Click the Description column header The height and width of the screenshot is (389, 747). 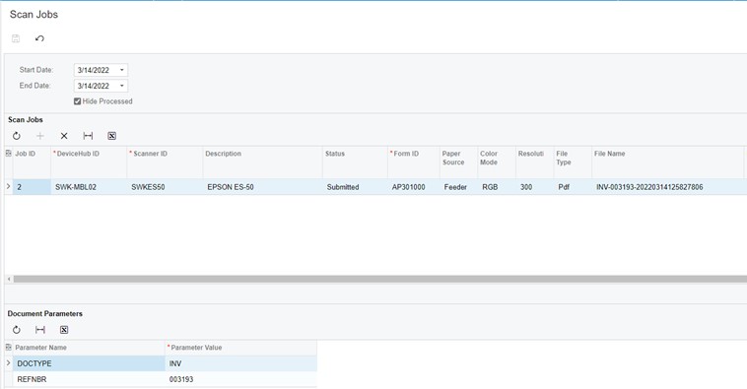click(263, 162)
